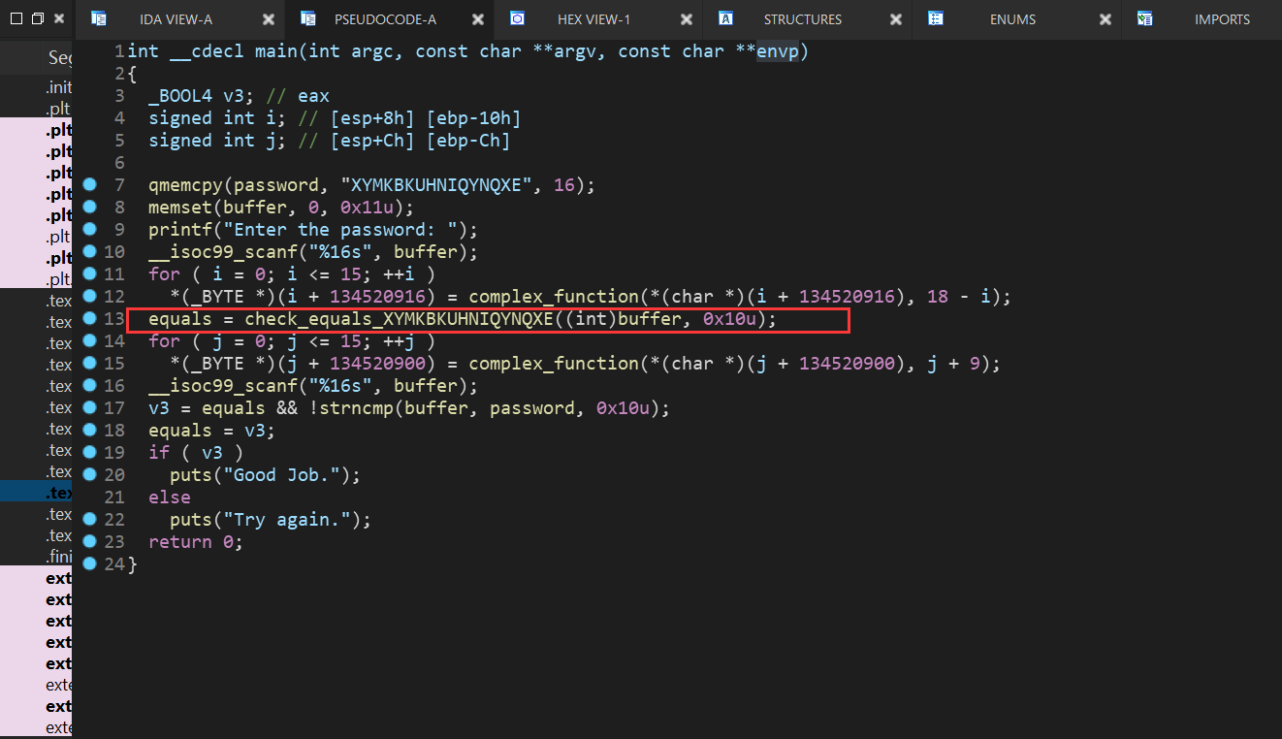This screenshot has width=1282, height=739.
Task: Toggle breakpoint dot on line 20
Action: click(x=90, y=474)
